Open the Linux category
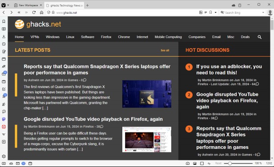 pyautogui.click(x=70, y=37)
